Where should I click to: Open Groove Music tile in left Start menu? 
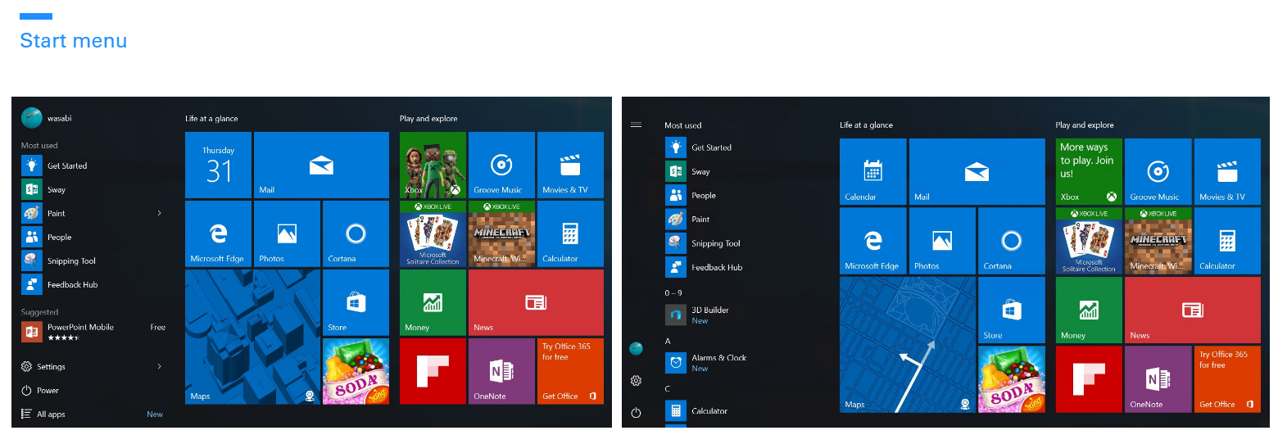pyautogui.click(x=501, y=165)
